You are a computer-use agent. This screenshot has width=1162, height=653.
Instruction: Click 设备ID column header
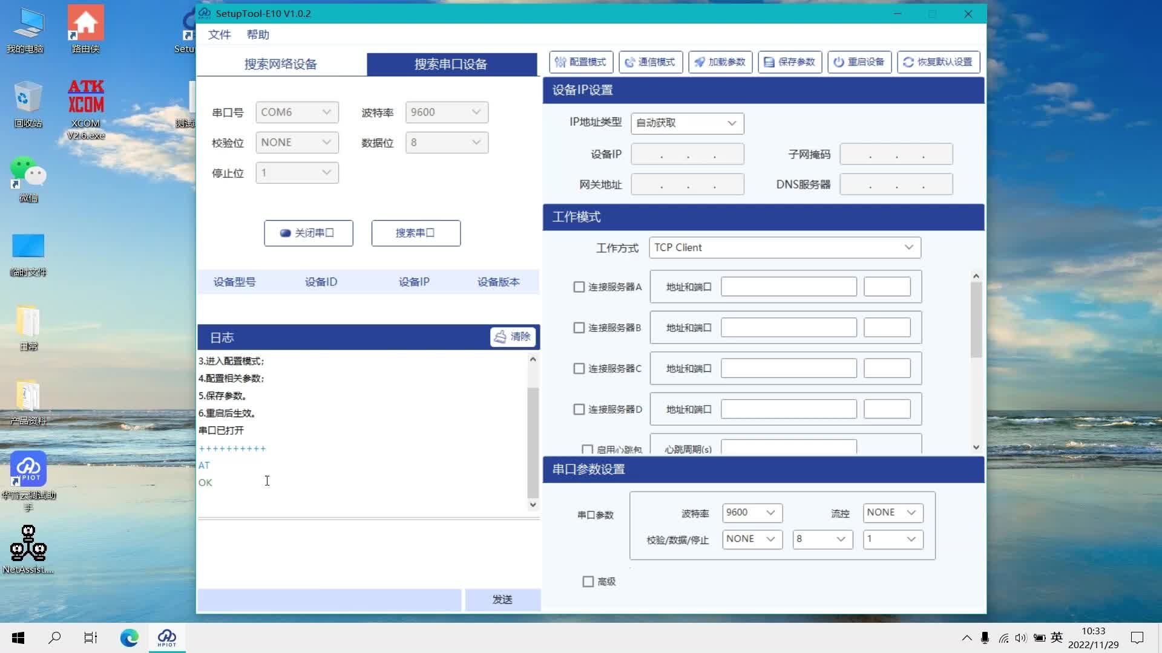coord(321,282)
